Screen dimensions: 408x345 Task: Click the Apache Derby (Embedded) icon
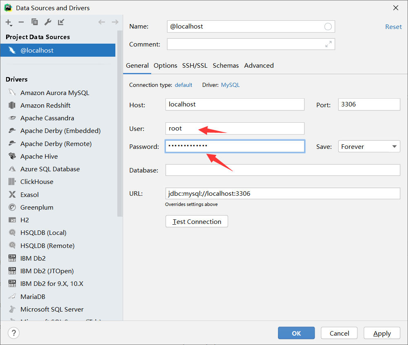pos(12,130)
